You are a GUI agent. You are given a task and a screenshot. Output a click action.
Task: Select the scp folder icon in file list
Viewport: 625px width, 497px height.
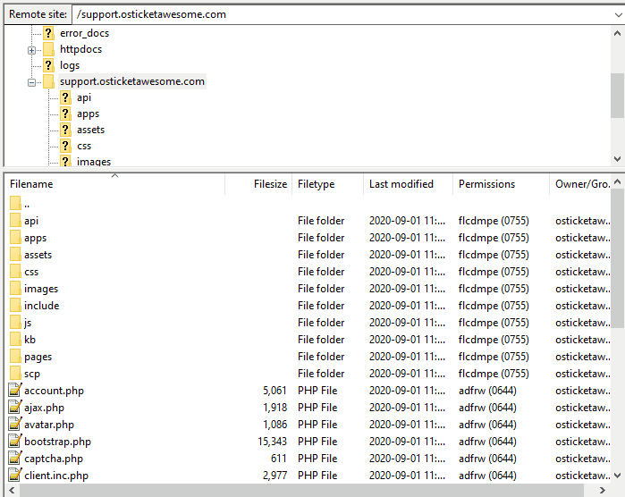(x=15, y=373)
